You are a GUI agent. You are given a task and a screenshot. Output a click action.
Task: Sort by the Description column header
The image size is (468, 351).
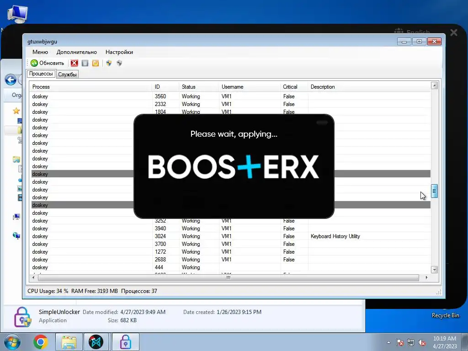[369, 87]
